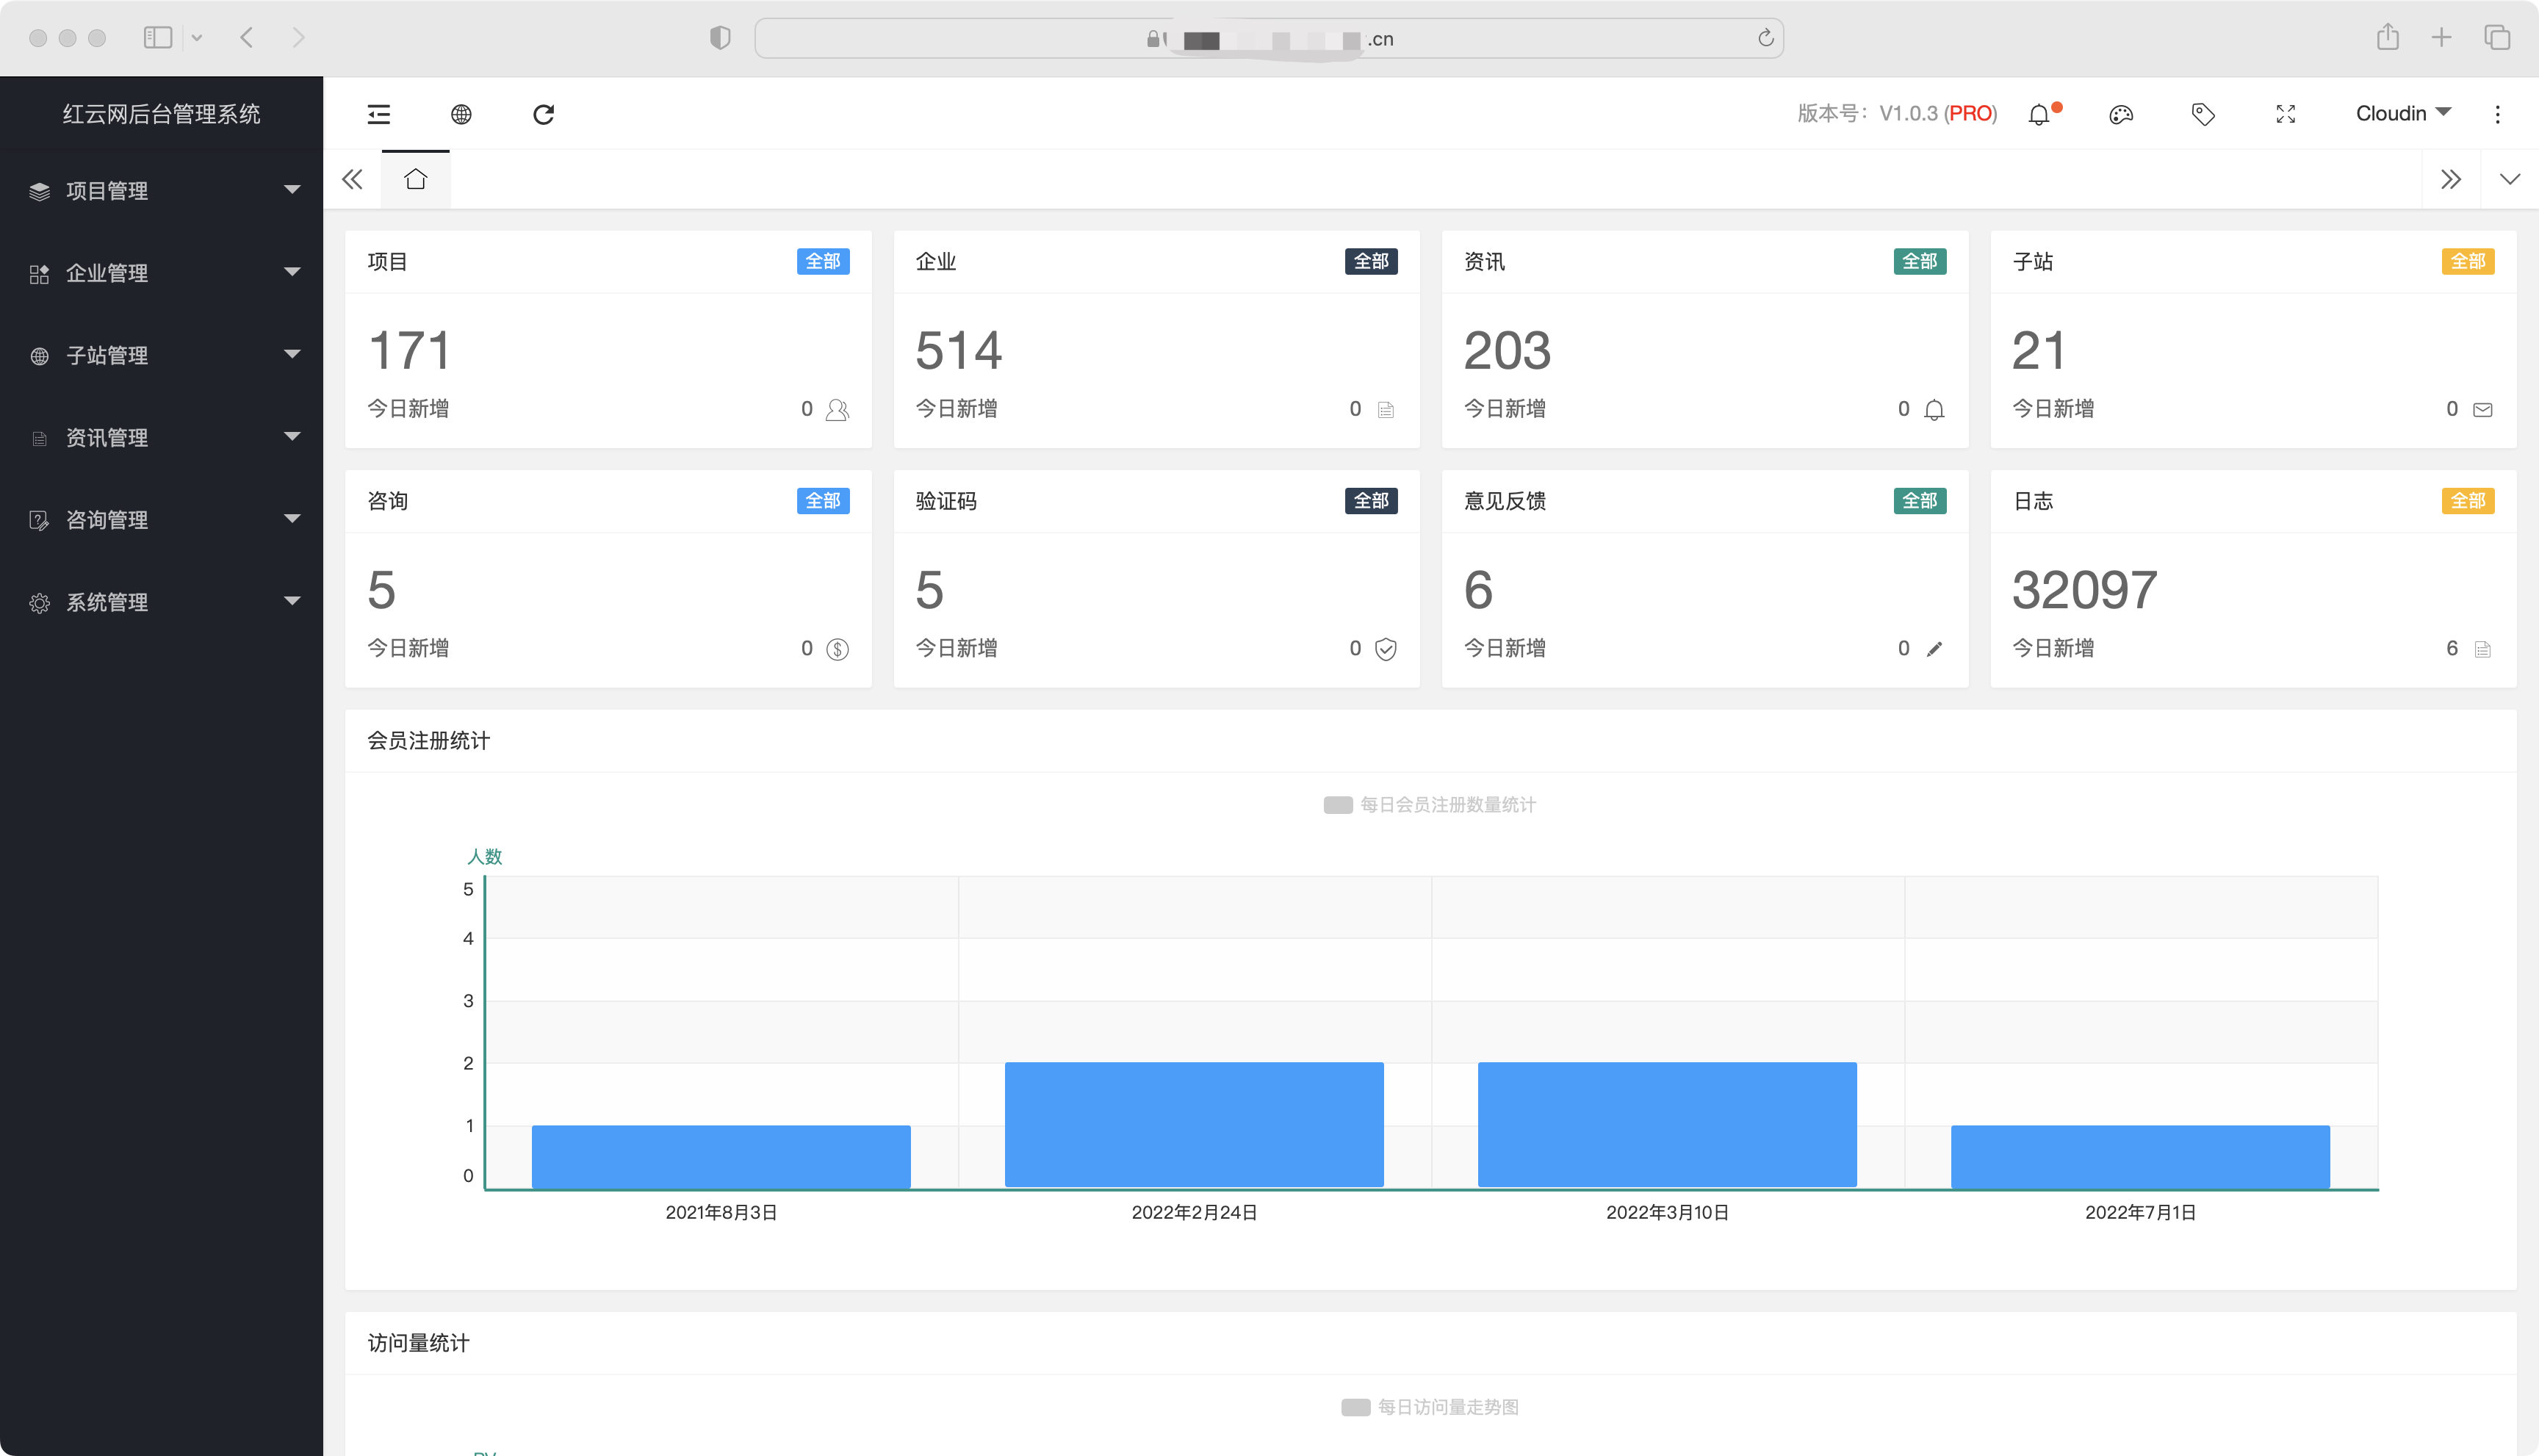Toggle 每日会员注册数量统计 chart legend

pos(1429,805)
